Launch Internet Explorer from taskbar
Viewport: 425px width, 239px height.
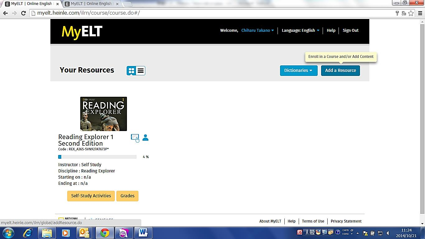[x=28, y=233]
